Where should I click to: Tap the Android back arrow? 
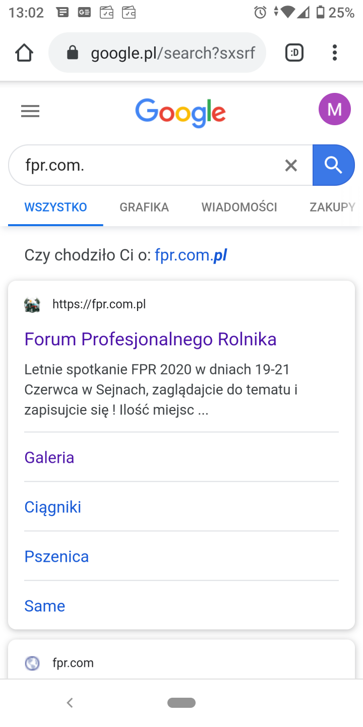[x=70, y=702]
